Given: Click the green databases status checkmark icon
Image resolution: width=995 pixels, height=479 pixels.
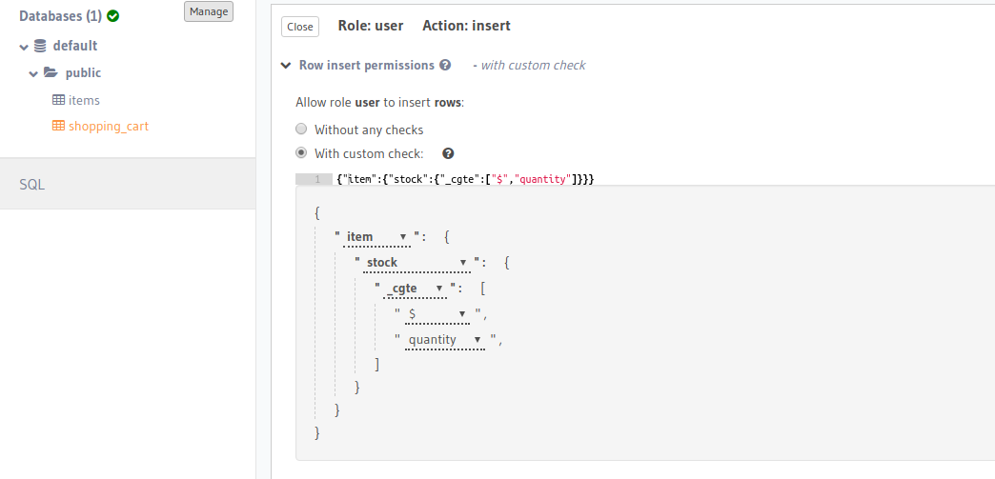Looking at the screenshot, I should coord(113,16).
